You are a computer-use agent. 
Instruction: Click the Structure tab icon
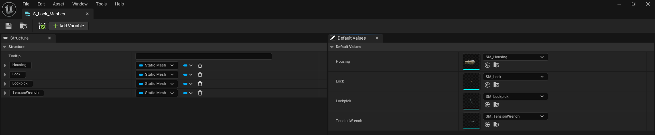[5, 38]
